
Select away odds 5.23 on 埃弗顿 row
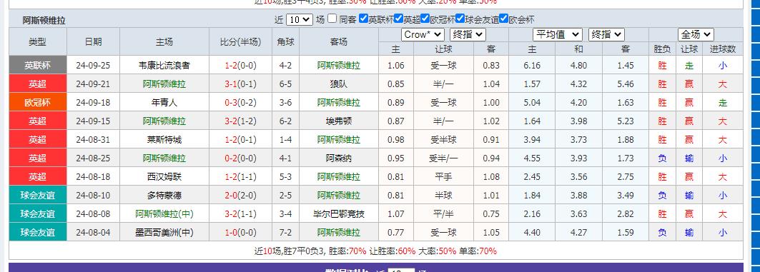coord(626,121)
